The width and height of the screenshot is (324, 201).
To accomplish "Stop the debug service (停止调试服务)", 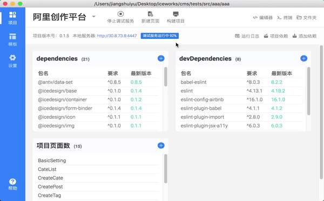I will [120, 17].
